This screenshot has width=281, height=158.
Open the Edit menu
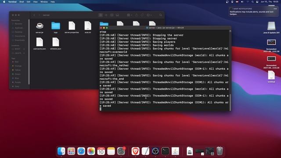tap(28, 2)
